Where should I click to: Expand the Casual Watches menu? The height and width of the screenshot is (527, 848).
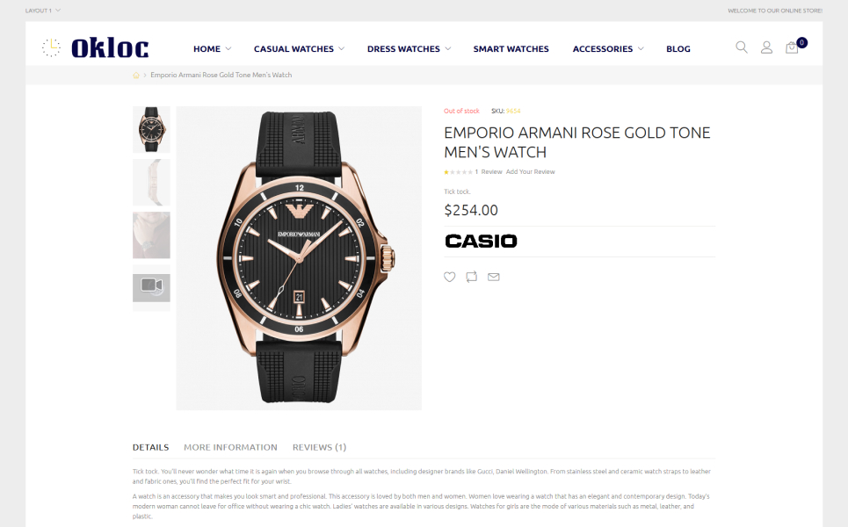click(x=299, y=49)
